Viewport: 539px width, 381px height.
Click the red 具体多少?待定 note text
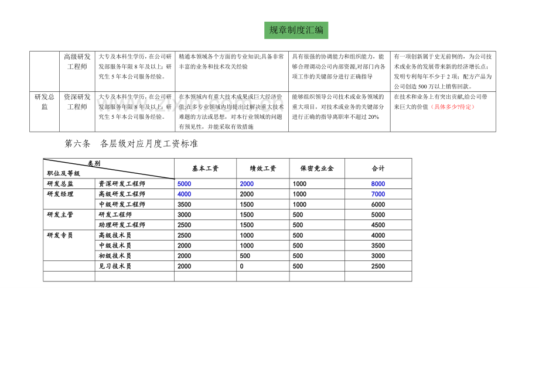click(x=452, y=107)
